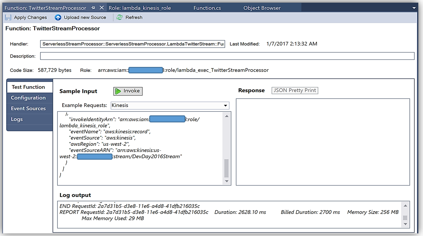This screenshot has height=236, width=423.
Task: Open the Example Requests dropdown
Action: (x=225, y=106)
